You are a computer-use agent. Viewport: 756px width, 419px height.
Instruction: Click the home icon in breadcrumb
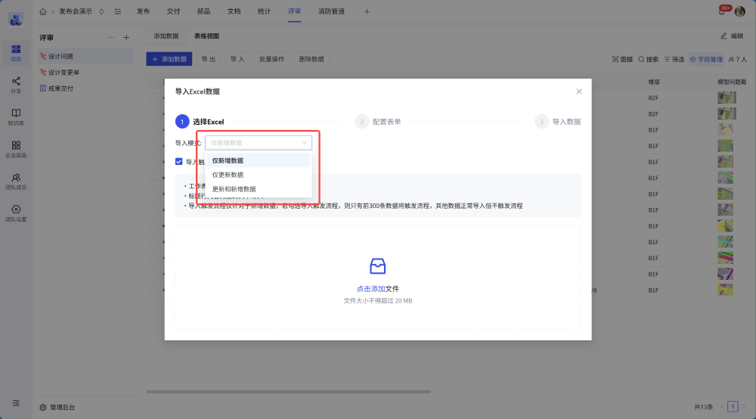pyautogui.click(x=43, y=11)
